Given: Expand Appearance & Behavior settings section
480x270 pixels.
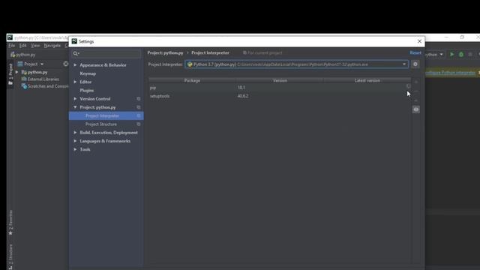Looking at the screenshot, I should tap(75, 65).
